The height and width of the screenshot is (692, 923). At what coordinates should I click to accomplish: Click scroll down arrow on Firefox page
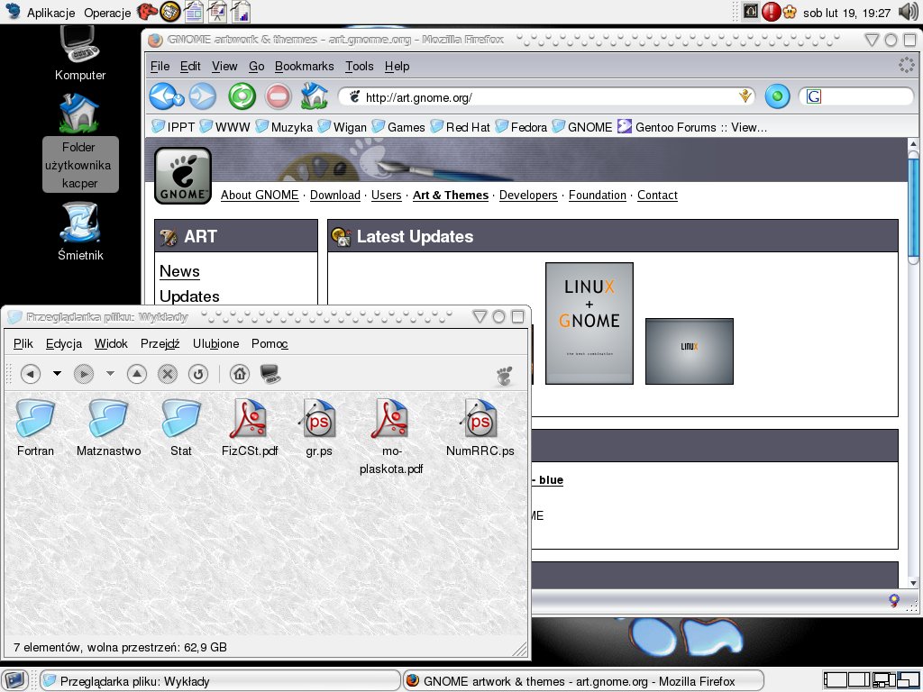913,583
